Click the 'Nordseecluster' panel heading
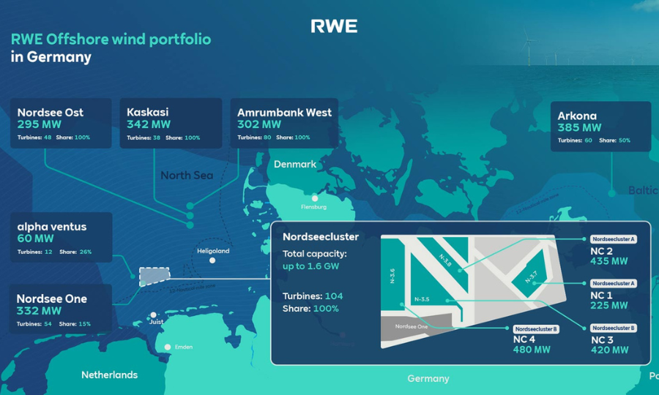 tap(321, 237)
